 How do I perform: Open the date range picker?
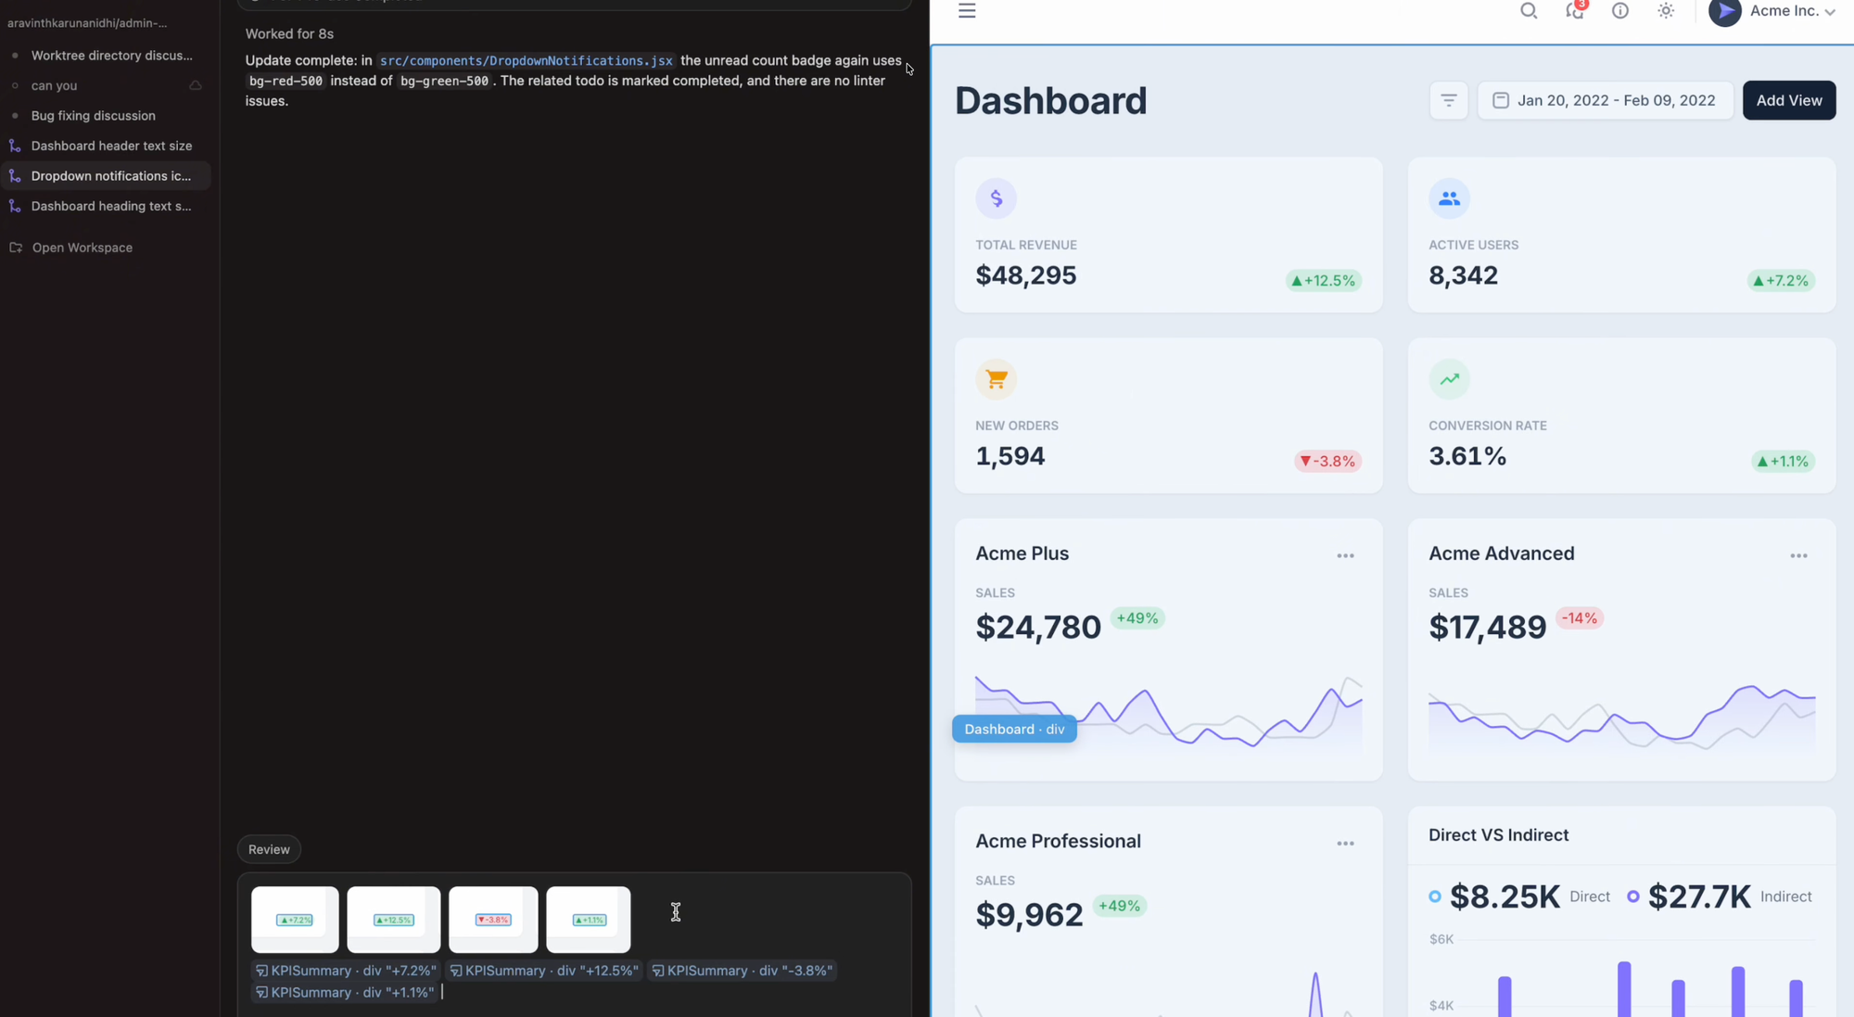pos(1606,100)
